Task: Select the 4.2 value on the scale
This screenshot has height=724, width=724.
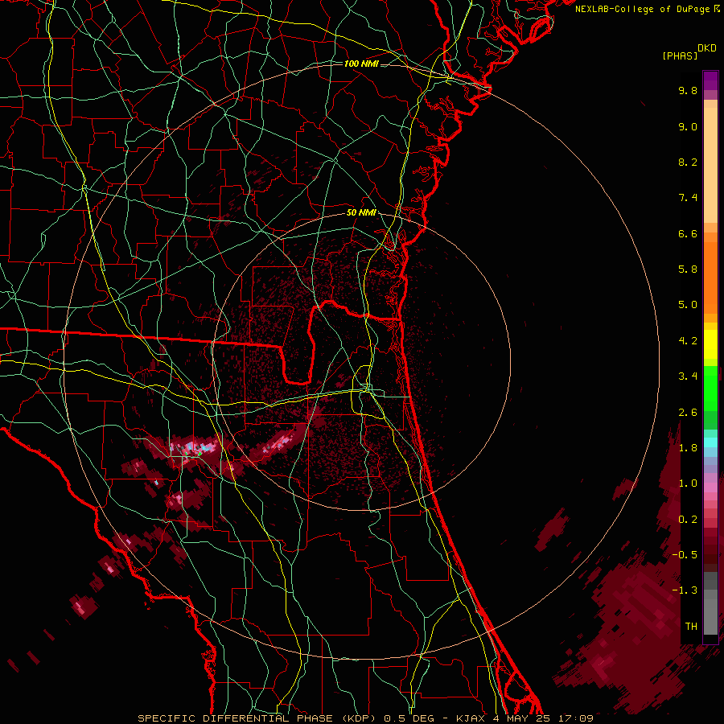Action: click(688, 341)
